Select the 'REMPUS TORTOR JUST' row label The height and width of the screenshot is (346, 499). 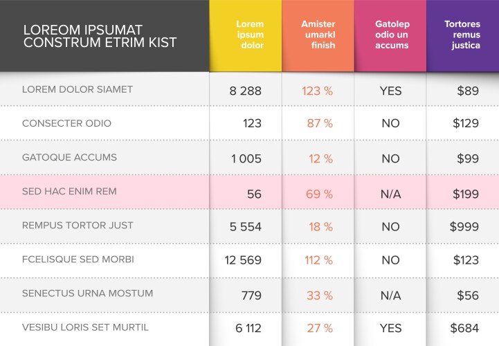coord(78,226)
